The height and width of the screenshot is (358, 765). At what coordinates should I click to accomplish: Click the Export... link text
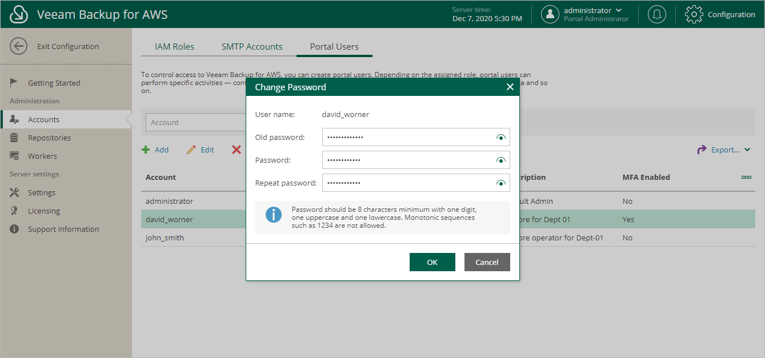tap(726, 150)
